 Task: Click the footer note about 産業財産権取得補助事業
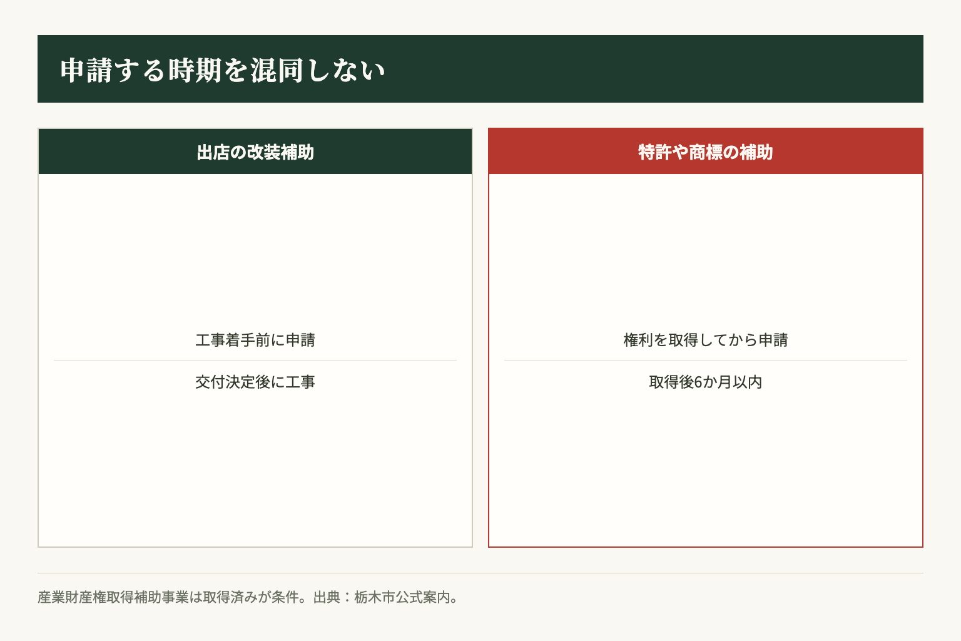(249, 597)
